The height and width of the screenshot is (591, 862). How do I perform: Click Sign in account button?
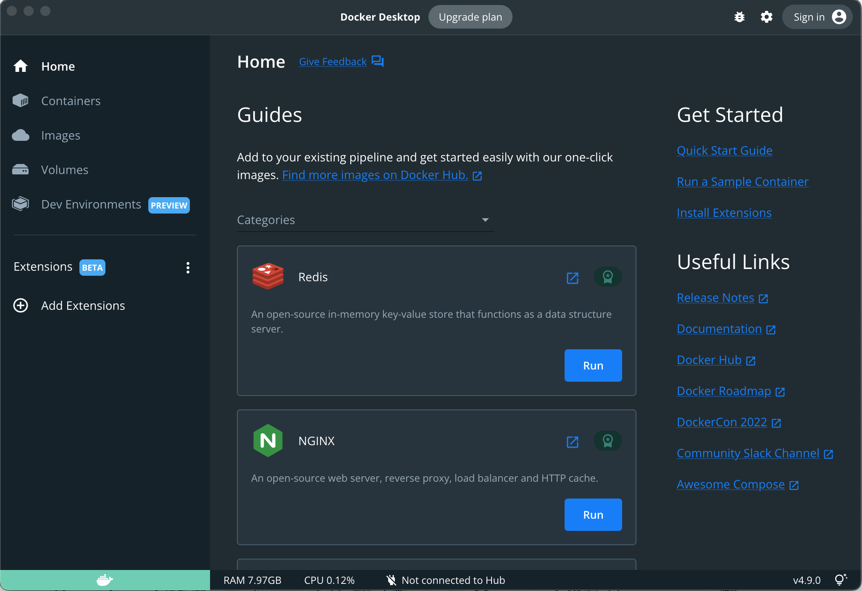pos(817,17)
